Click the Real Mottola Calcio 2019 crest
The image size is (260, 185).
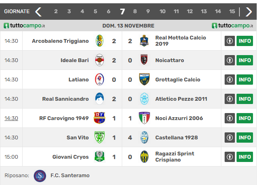pos(144,41)
